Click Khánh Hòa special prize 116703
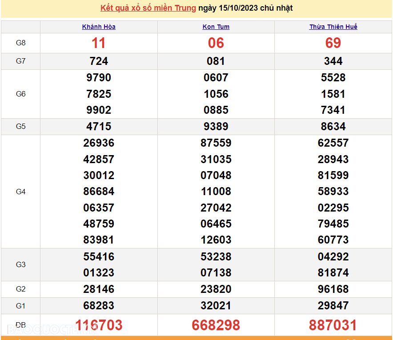The height and width of the screenshot is (340, 393). pyautogui.click(x=99, y=325)
